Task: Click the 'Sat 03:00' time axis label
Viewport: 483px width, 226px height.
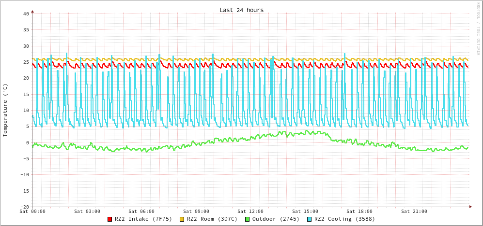Action: (87, 211)
